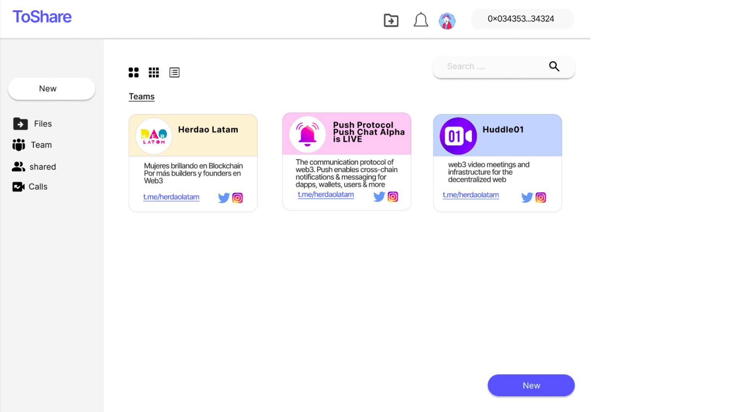
Task: Select the Teams heading tab
Action: (x=141, y=97)
